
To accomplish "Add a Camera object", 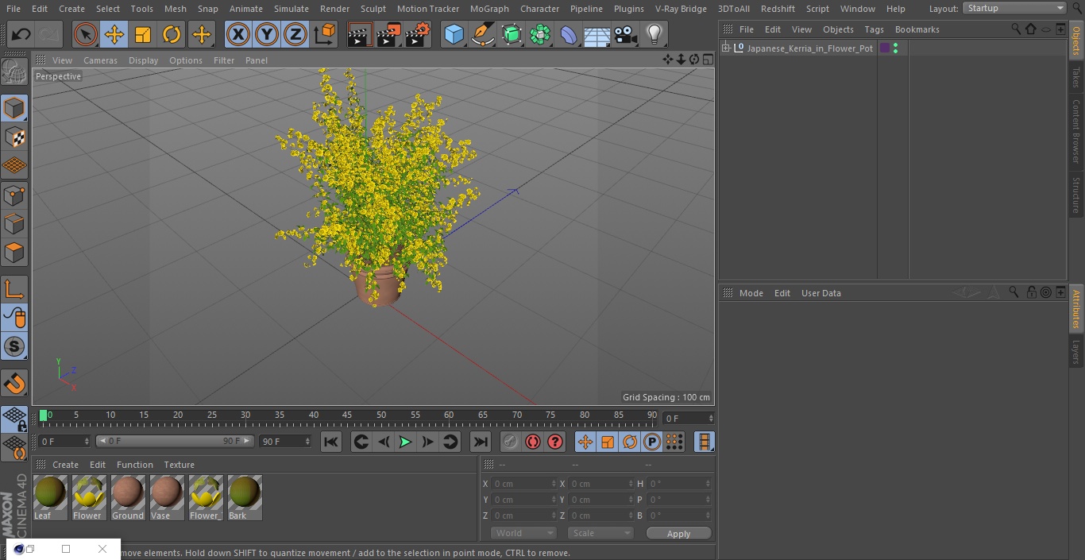I will click(626, 35).
